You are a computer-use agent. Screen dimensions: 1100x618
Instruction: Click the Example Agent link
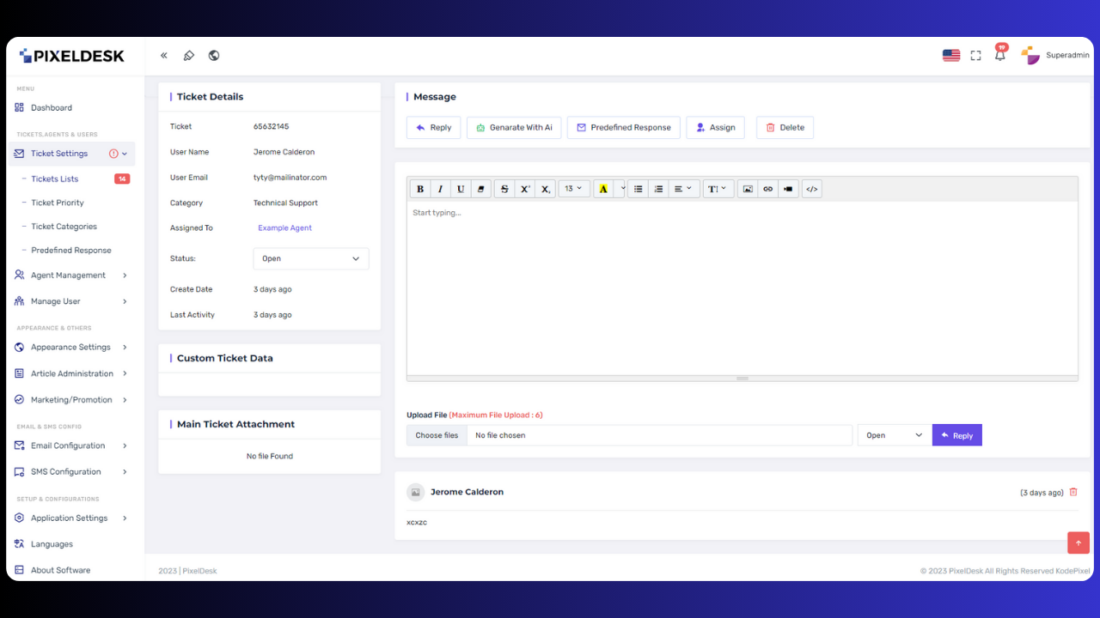tap(284, 228)
